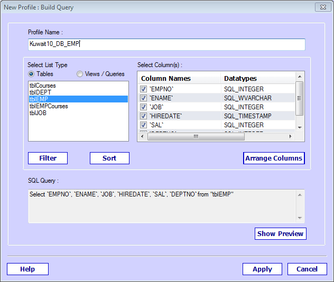
Task: Select tblCourses in the table list
Action: (43, 86)
